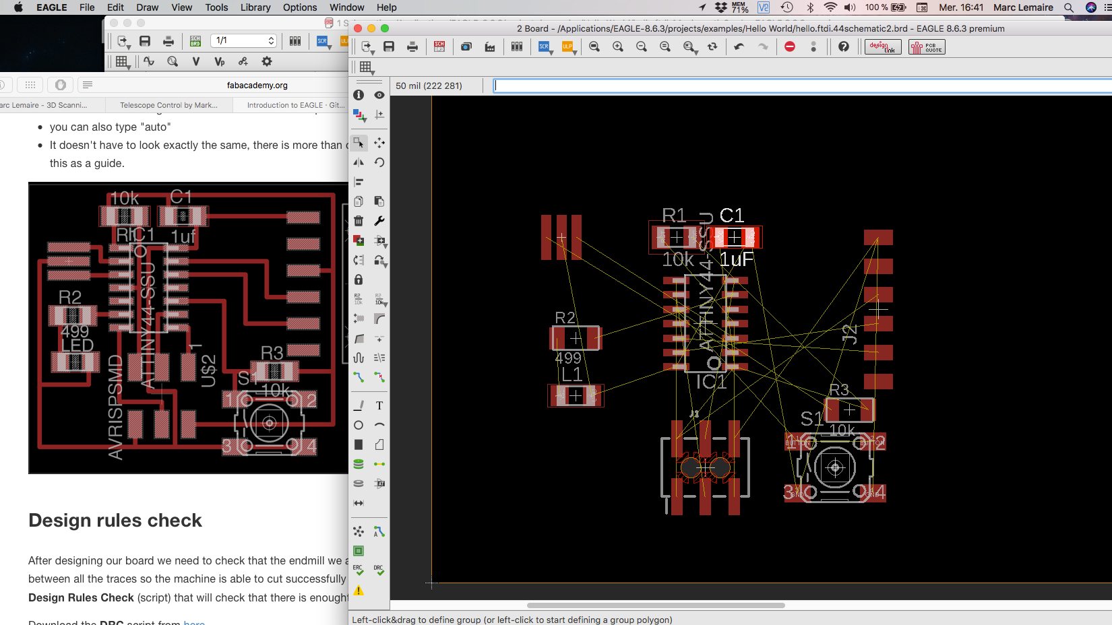
Task: Select the Name tool (R2 10k)
Action: click(x=359, y=299)
